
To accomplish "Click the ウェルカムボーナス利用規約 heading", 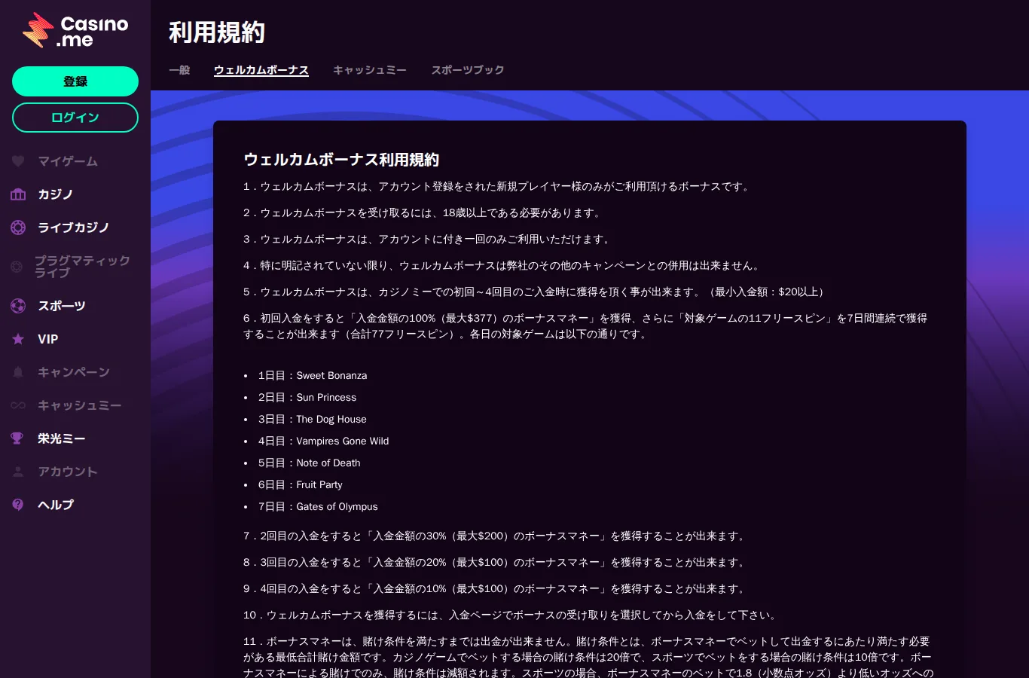I will point(341,160).
